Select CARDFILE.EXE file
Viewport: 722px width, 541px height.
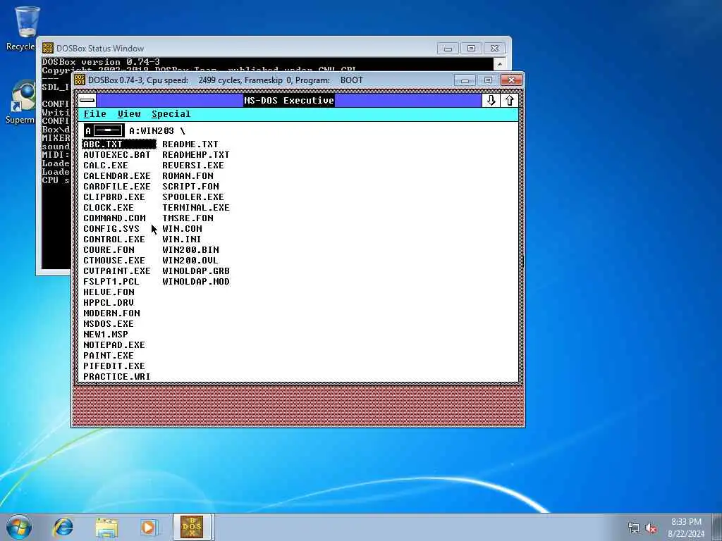pos(117,187)
